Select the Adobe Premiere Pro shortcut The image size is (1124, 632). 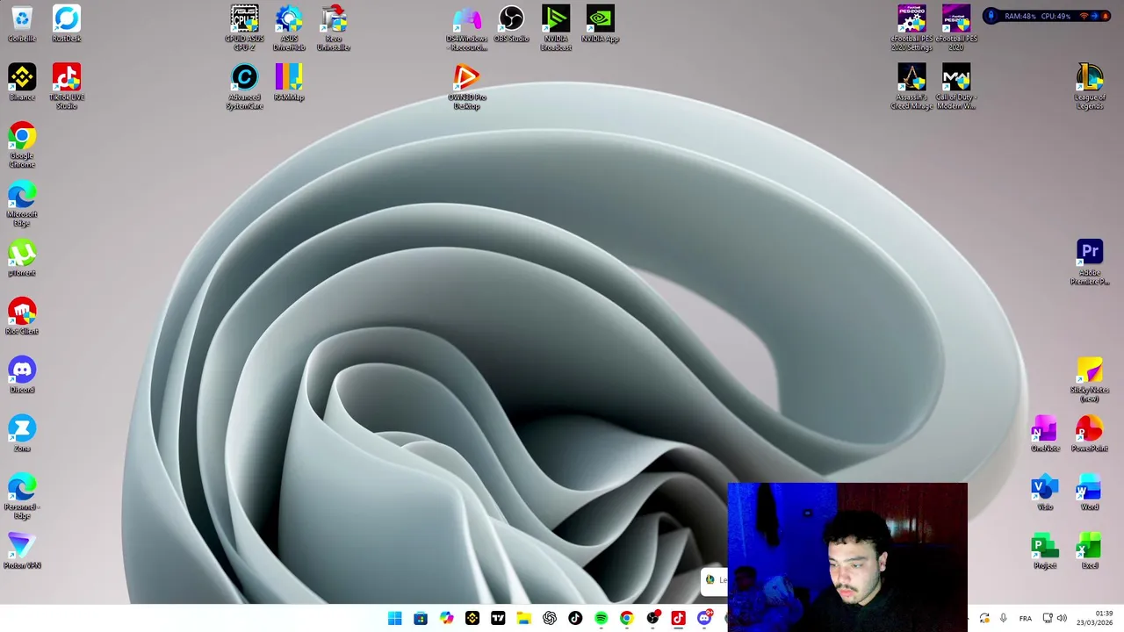coord(1090,262)
